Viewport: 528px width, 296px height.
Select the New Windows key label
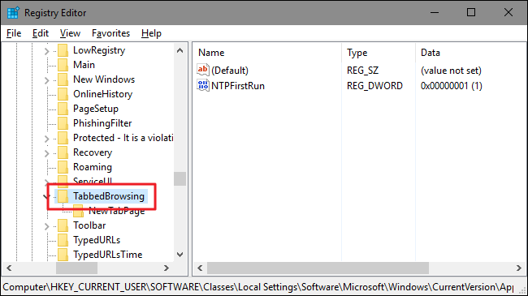pos(104,79)
